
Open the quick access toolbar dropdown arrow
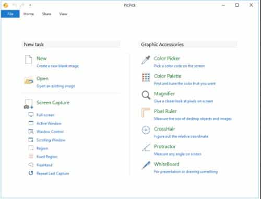[30, 5]
